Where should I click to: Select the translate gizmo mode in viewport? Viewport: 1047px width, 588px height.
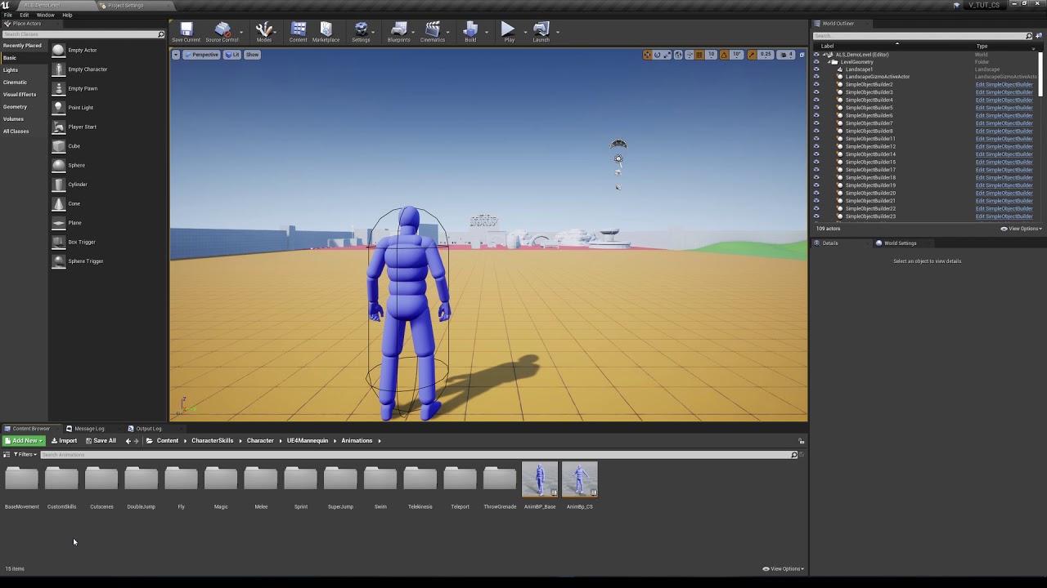[x=647, y=55]
